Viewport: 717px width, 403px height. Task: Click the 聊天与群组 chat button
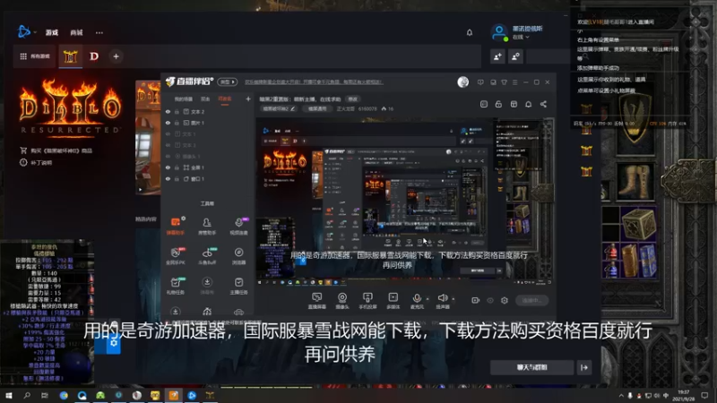click(531, 367)
